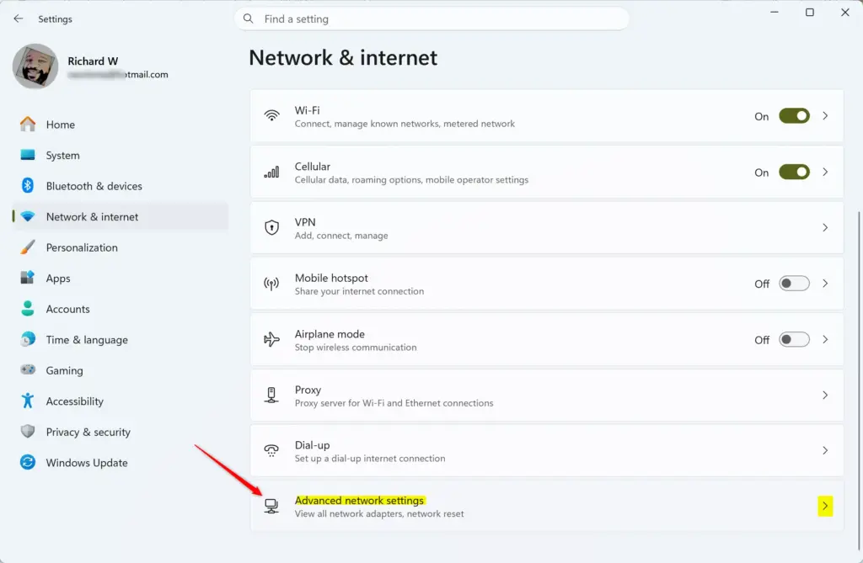This screenshot has height=563, width=863.
Task: Open Dial-up page via its chevron
Action: [825, 451]
